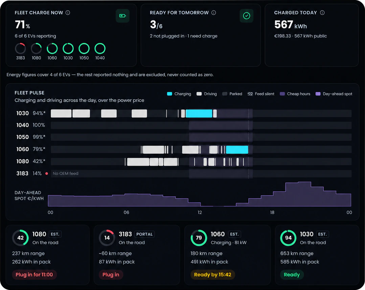Click the green checkmark icon in the ready card
The height and width of the screenshot is (290, 365).
pyautogui.click(x=247, y=16)
